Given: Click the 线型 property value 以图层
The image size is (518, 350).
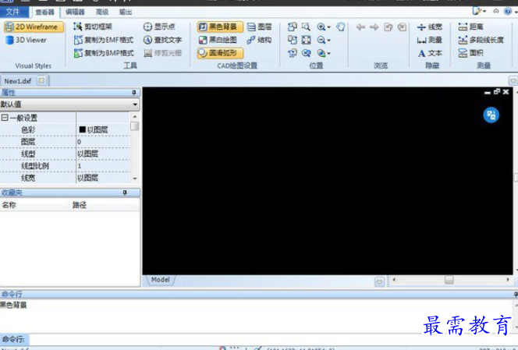Looking at the screenshot, I should coord(103,154).
